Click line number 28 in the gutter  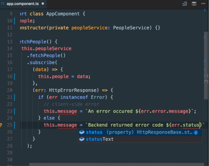[x=10, y=146]
